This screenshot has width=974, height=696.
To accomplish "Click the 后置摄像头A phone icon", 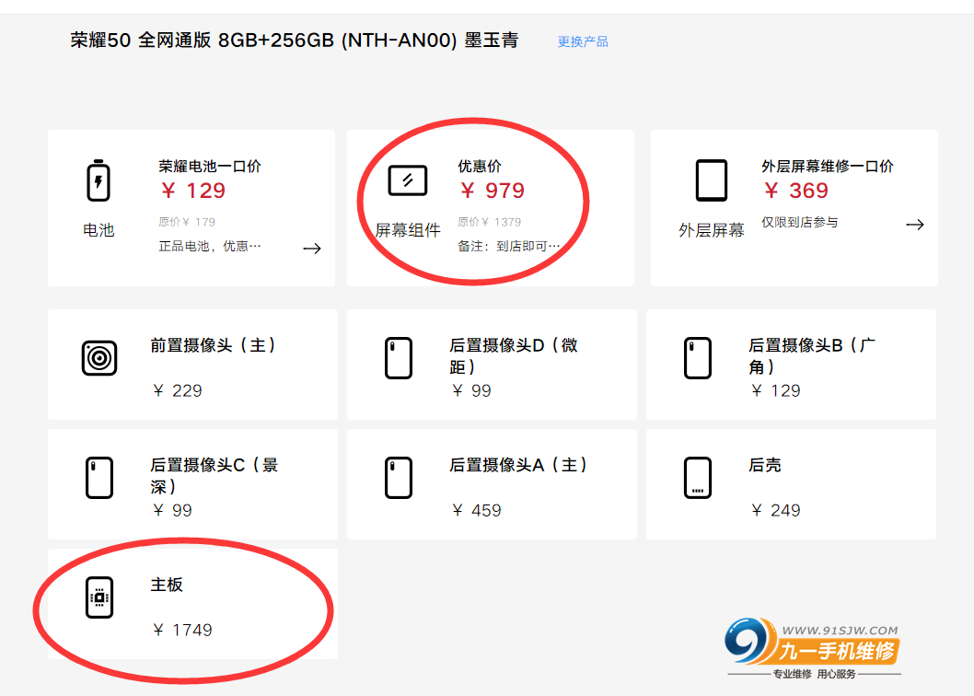I will point(399,478).
